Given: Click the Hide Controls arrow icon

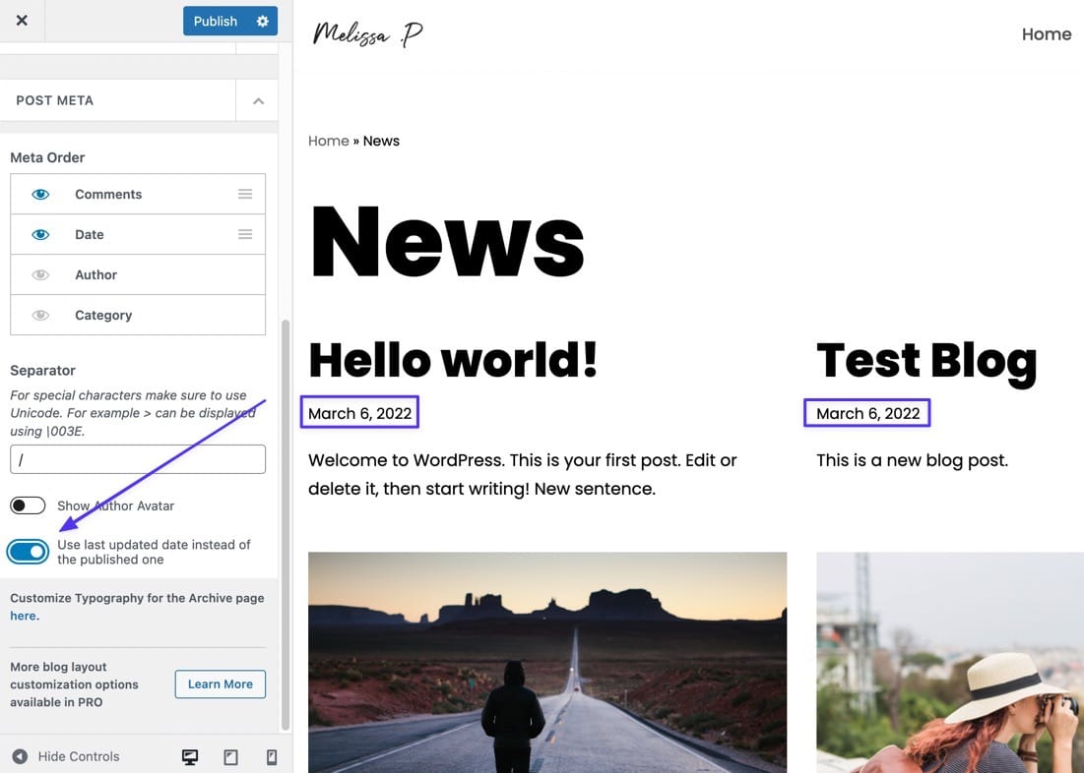Looking at the screenshot, I should (20, 756).
